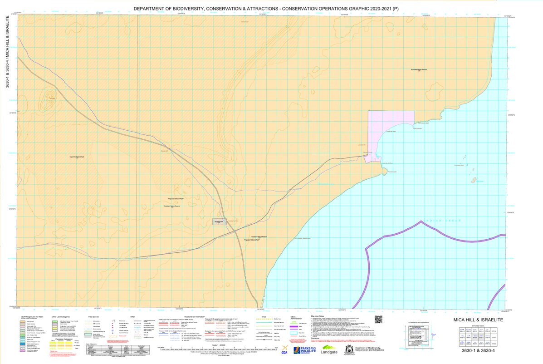Screen dimensions: 543x364
Task: Click the vertical sheet label on left edge
Action: [x=8, y=51]
